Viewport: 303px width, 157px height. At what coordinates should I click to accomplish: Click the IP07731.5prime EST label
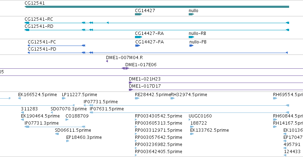click(x=101, y=102)
